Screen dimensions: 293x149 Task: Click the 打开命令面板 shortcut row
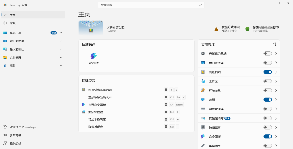(136, 105)
